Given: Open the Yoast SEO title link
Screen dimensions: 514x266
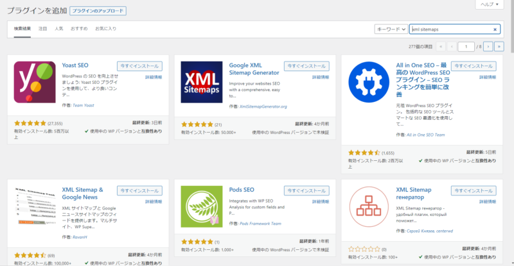Looking at the screenshot, I should coord(75,65).
